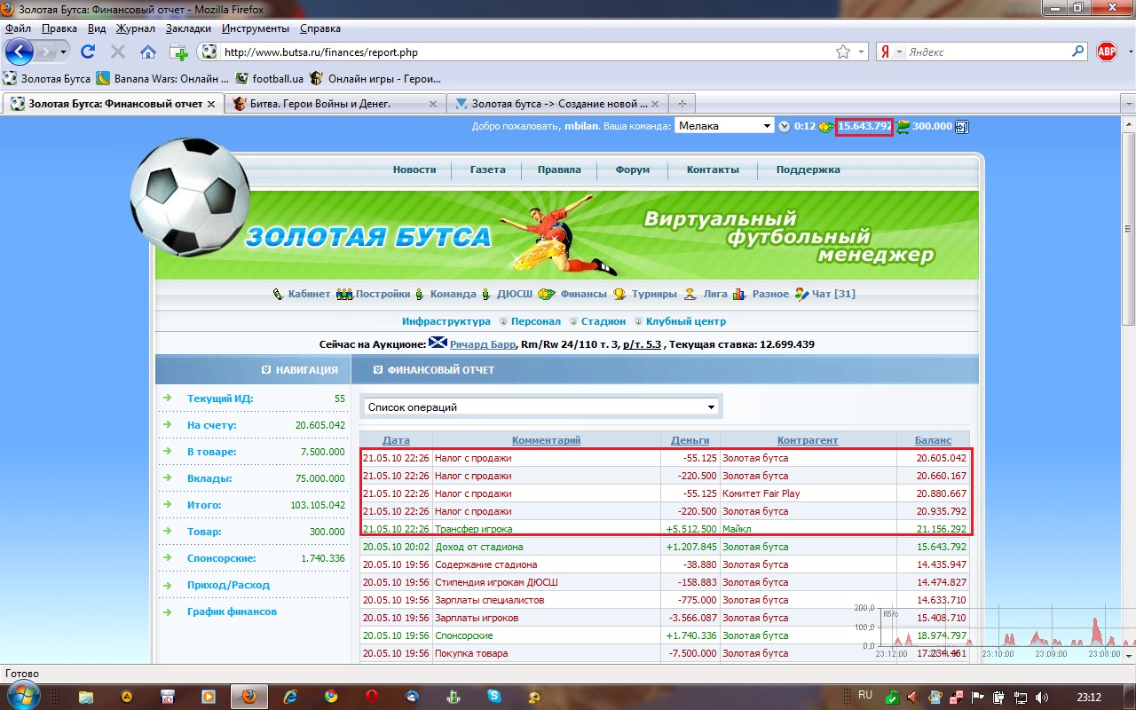Open the team selector dropdown Мелака
Screen dimensions: 1136x710
point(724,126)
